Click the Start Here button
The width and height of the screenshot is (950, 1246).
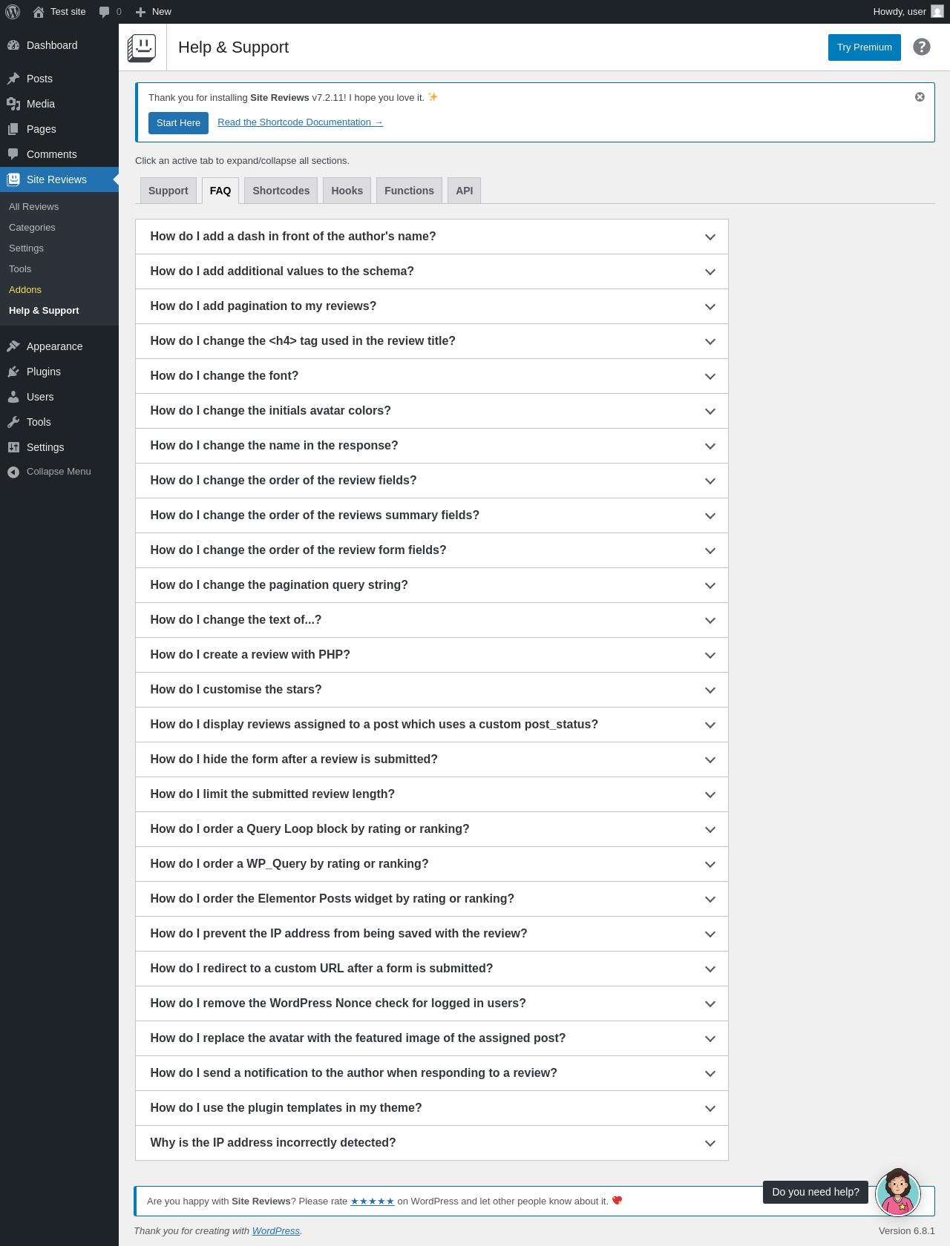tap(178, 123)
